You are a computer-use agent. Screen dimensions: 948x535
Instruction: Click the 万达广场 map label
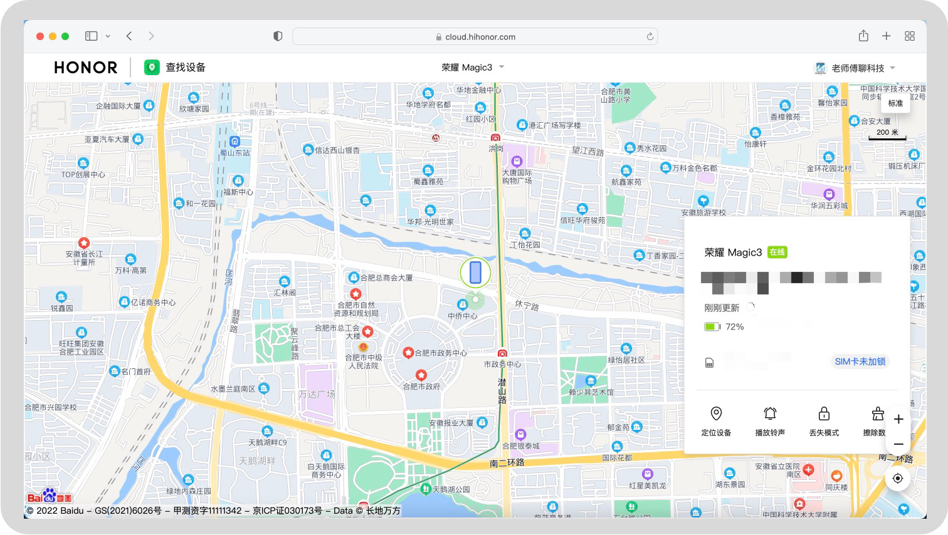point(317,394)
